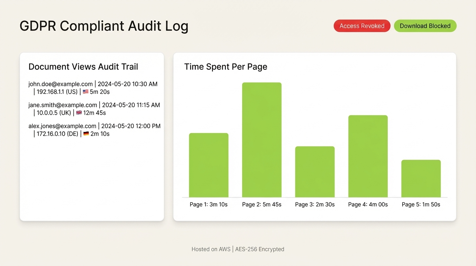Click the IP address 192.168.1.1
This screenshot has height=266, width=476.
pyautogui.click(x=50, y=92)
